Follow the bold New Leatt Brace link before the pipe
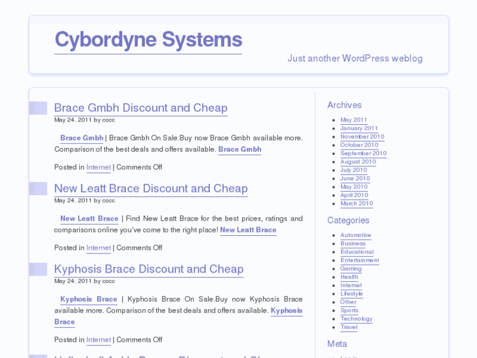 coord(89,219)
